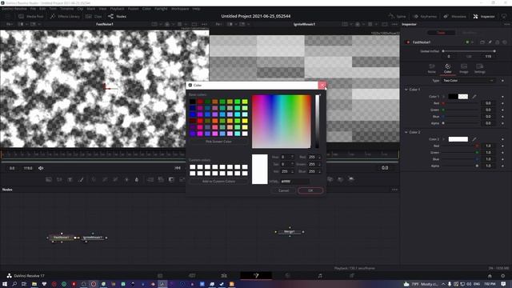Click the go to first frame button

(178, 168)
